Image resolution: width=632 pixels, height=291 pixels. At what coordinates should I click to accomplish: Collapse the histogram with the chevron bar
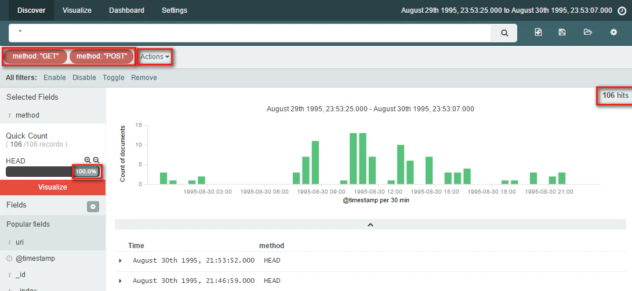pyautogui.click(x=371, y=224)
